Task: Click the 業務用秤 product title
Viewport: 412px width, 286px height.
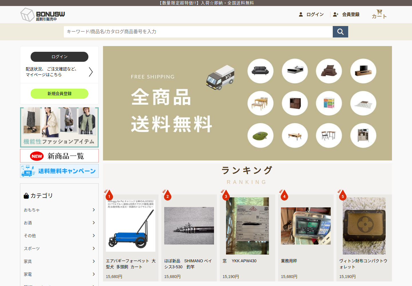Action: coord(289,261)
